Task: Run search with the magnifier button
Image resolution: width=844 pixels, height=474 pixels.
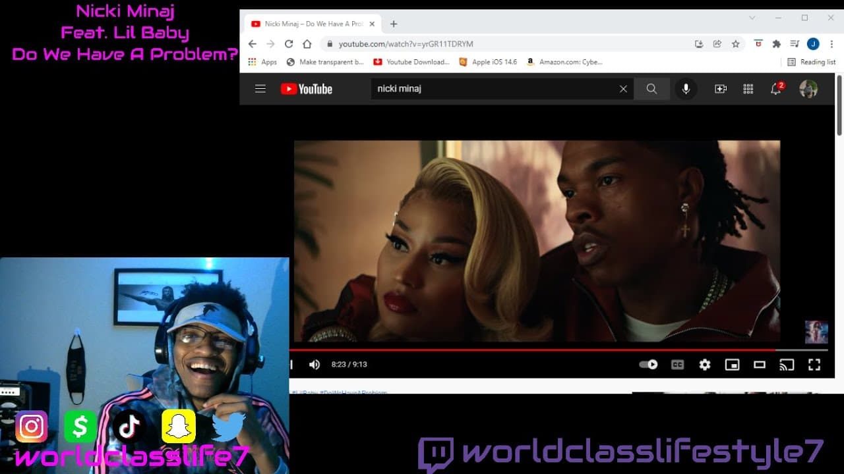Action: [651, 89]
